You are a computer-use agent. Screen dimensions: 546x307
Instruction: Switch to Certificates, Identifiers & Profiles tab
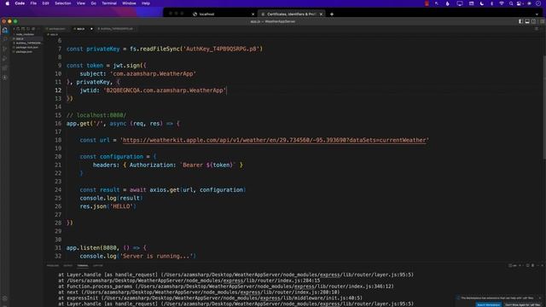pyautogui.click(x=291, y=14)
